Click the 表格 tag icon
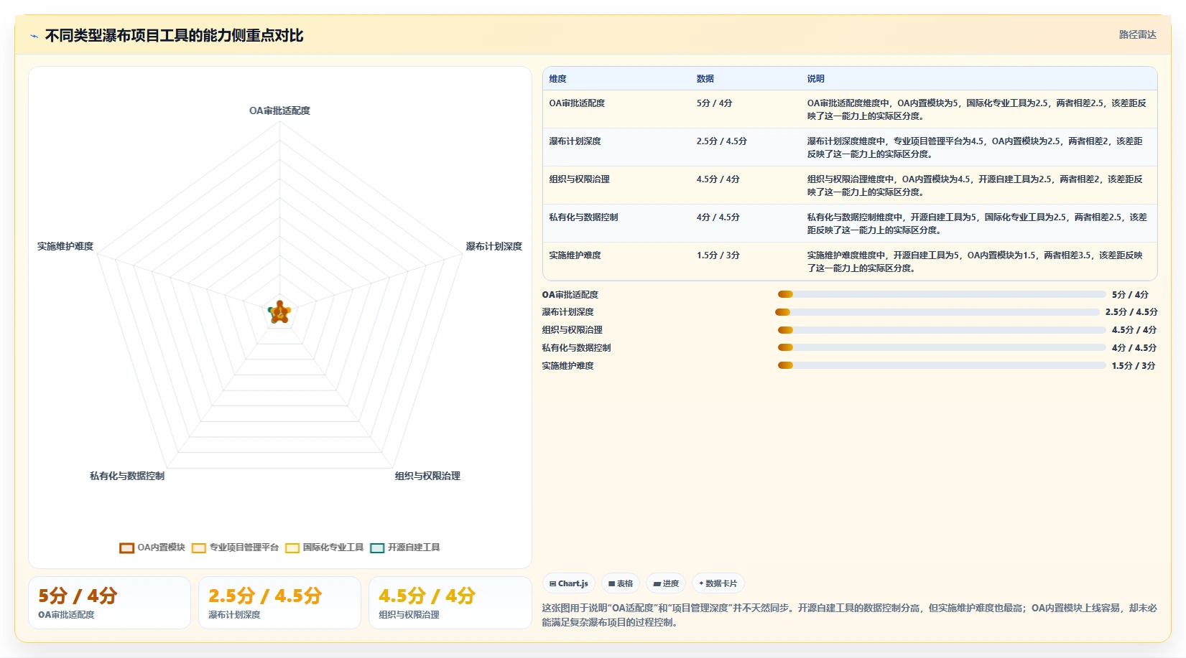 612,584
